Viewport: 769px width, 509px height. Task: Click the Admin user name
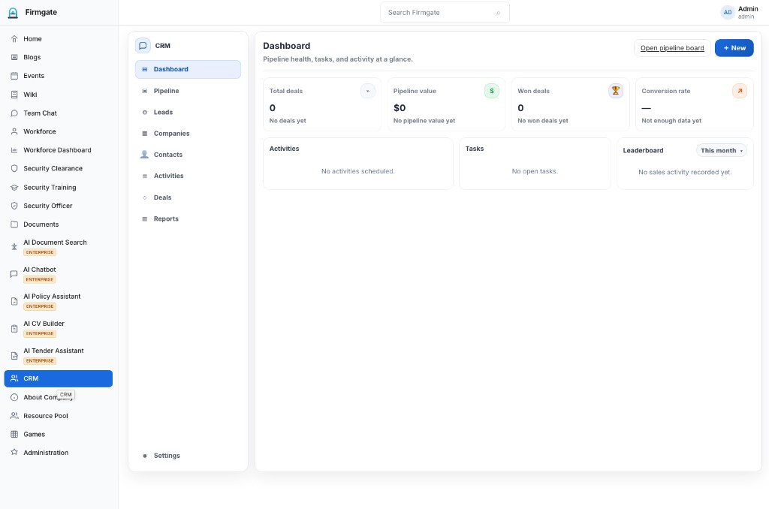(x=748, y=9)
